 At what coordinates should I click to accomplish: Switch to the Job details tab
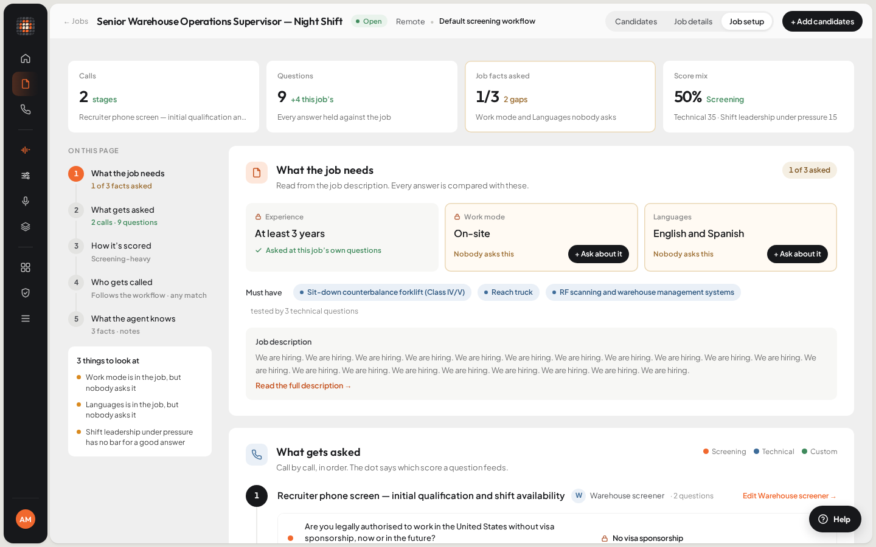tap(693, 21)
